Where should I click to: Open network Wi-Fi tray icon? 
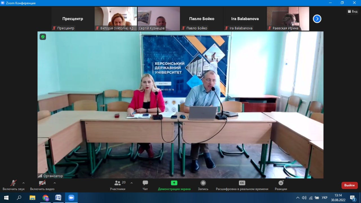[x=311, y=198]
